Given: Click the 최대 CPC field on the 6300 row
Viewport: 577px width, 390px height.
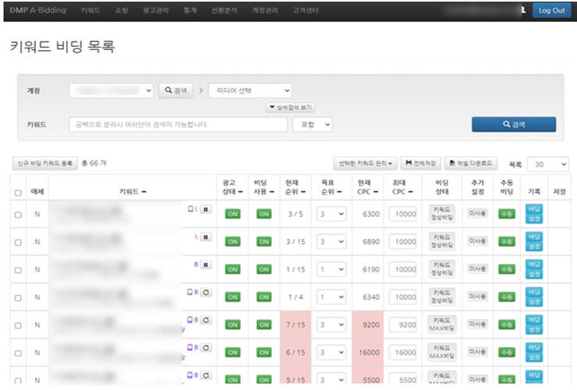Looking at the screenshot, I should click(x=403, y=214).
